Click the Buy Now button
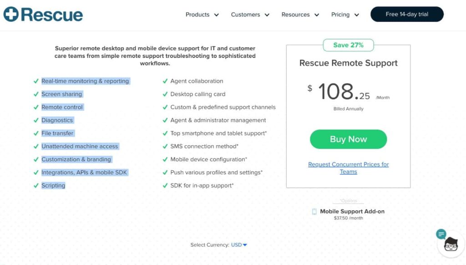 348,139
